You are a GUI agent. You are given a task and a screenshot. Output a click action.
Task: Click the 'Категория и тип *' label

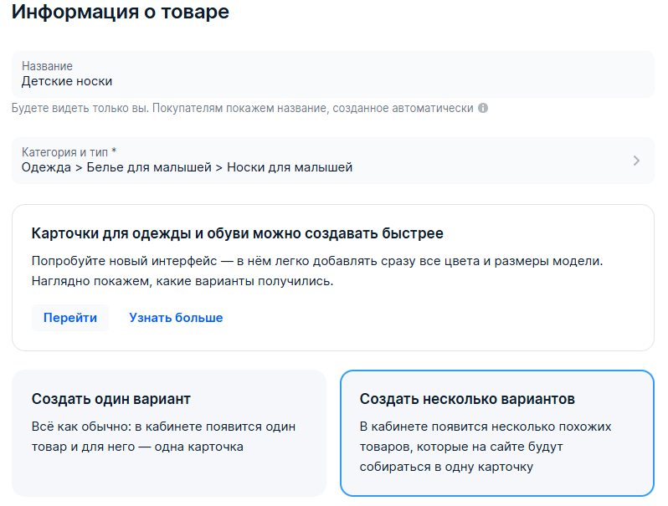coord(69,152)
